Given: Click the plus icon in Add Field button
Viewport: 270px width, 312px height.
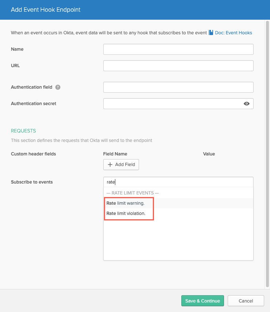Looking at the screenshot, I should [x=110, y=165].
